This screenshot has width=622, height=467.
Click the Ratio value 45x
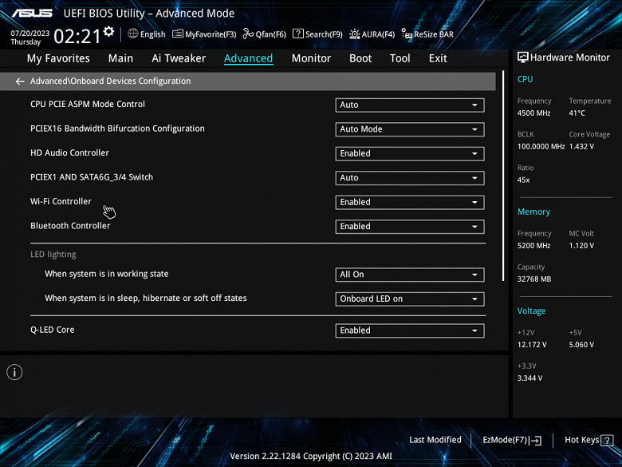click(523, 180)
